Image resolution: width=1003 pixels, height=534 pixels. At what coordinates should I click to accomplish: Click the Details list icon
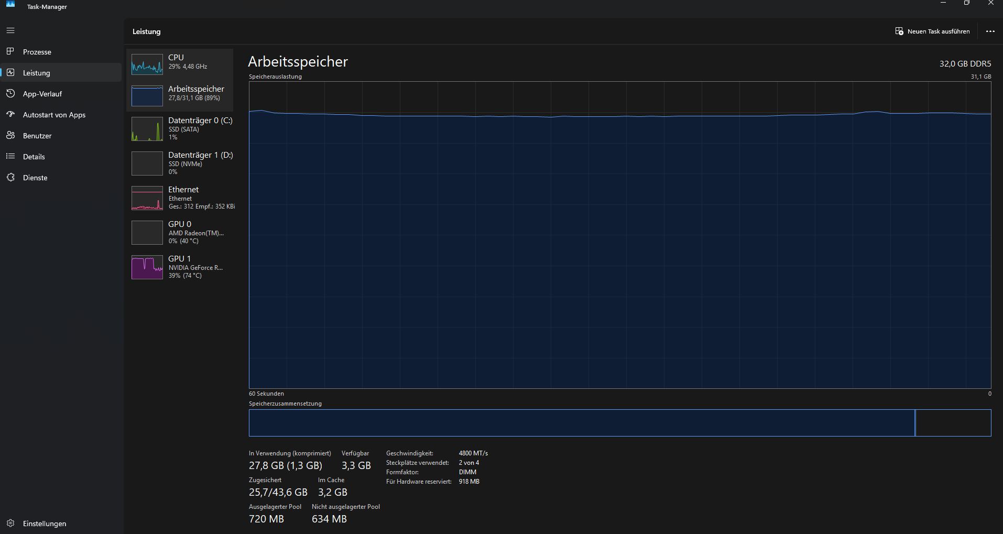(x=10, y=156)
